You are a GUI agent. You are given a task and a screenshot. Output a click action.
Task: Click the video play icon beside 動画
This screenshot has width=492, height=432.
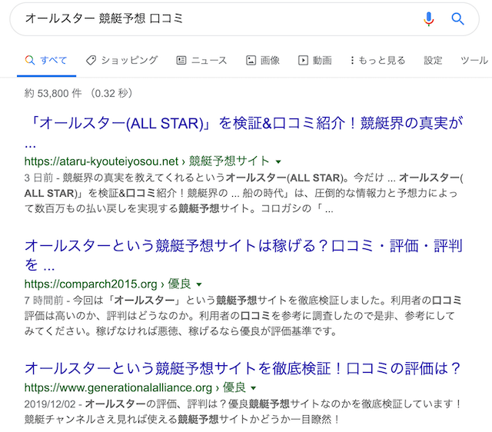[303, 60]
